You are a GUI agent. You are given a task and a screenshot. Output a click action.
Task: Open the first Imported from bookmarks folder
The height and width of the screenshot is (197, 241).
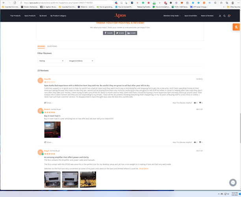pos(11,7)
